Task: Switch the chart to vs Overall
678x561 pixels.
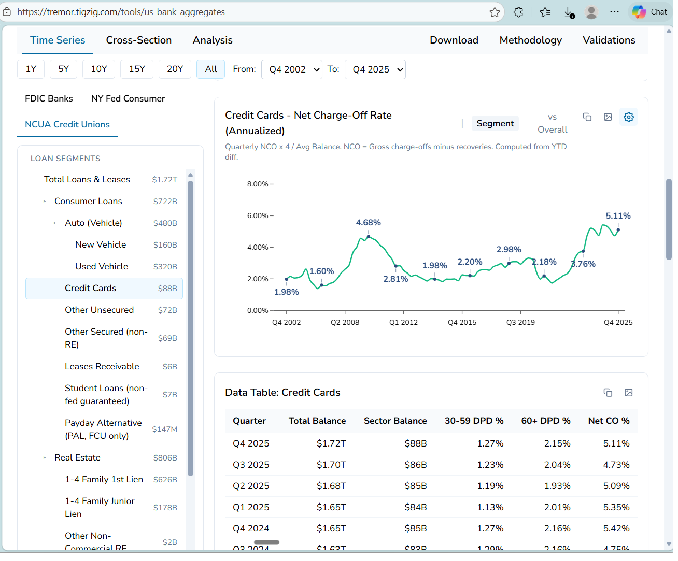Action: point(552,123)
